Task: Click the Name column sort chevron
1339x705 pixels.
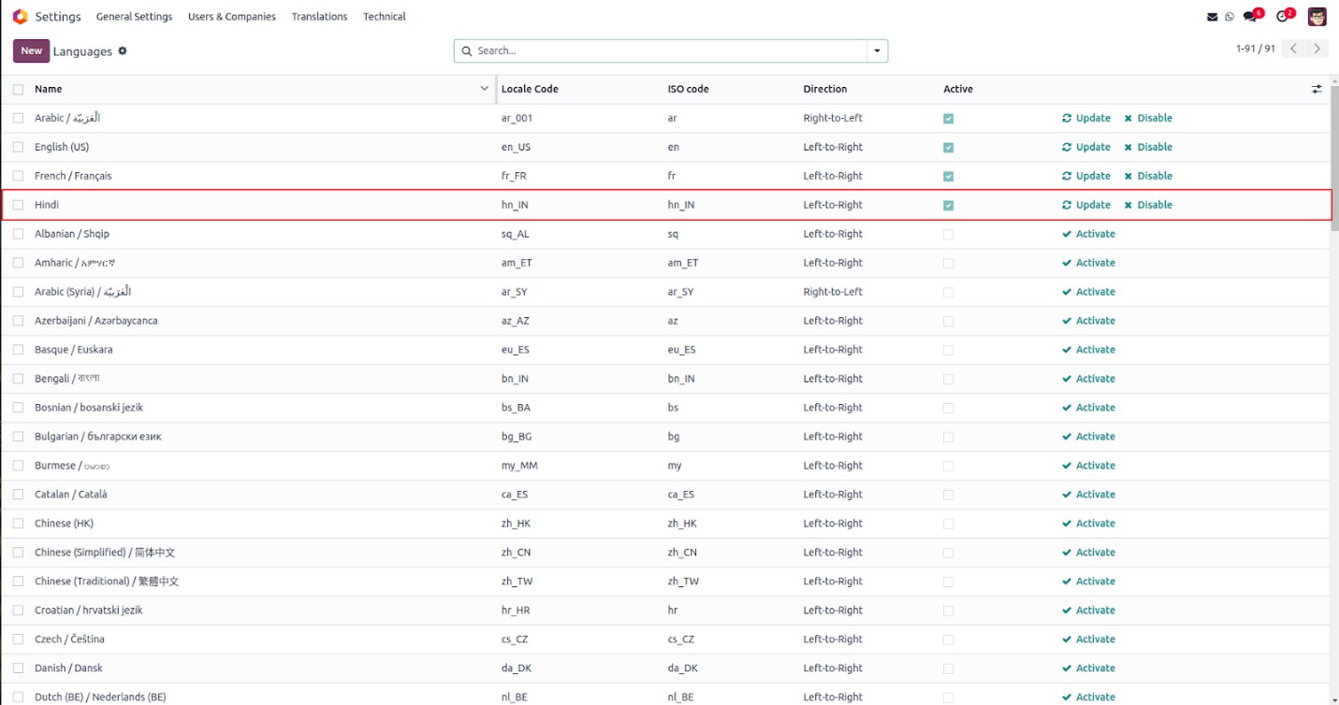Action: pos(484,89)
